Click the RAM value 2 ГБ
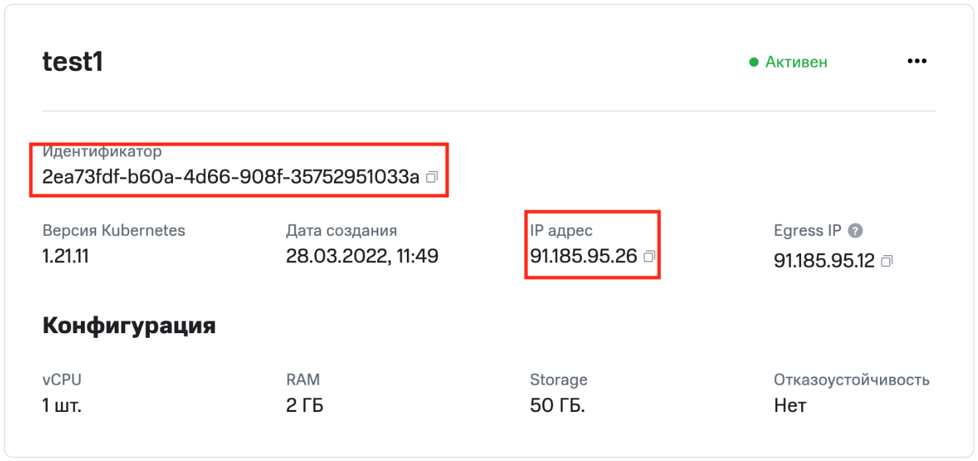 (305, 405)
